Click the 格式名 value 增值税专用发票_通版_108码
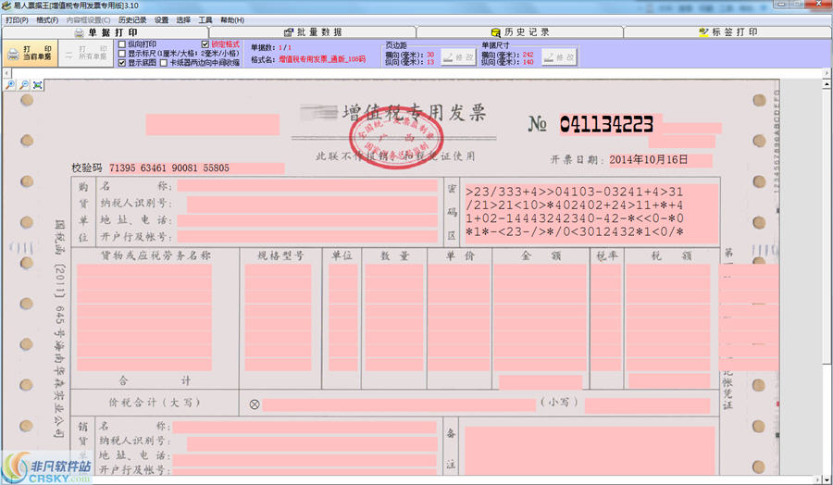833x485 pixels. pos(322,59)
